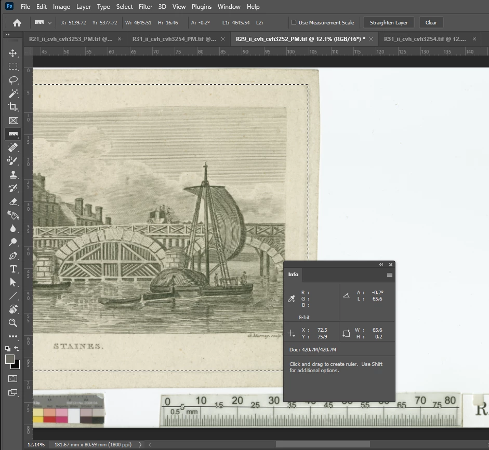Open eyedropper color readout options in Info panel
Viewport: 489px width, 450px height.
pyautogui.click(x=292, y=299)
